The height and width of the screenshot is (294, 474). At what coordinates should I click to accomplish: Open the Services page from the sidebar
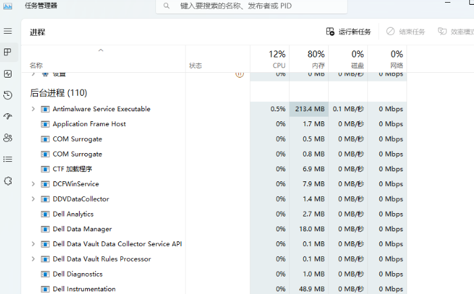point(8,181)
